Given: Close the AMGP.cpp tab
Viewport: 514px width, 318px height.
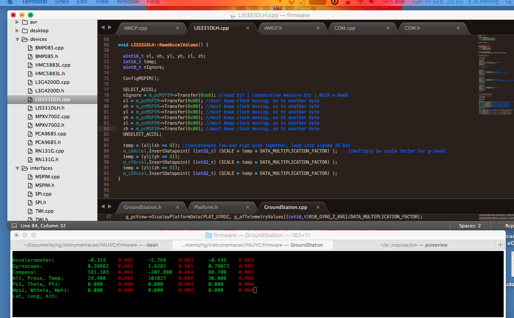Looking at the screenshot, I should click(177, 28).
